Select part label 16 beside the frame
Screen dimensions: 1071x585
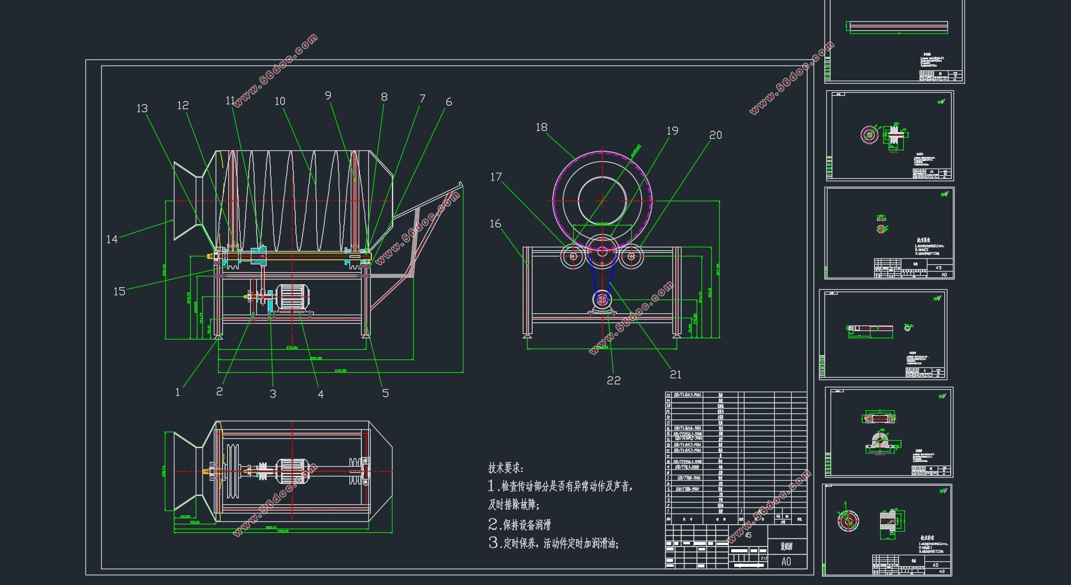(x=496, y=224)
